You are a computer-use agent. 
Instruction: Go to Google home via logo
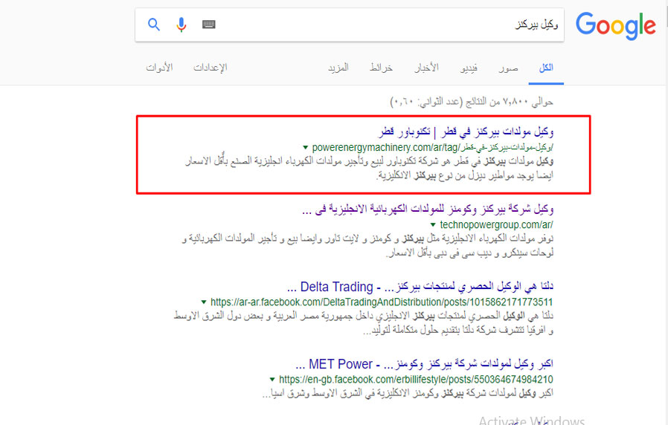[616, 25]
